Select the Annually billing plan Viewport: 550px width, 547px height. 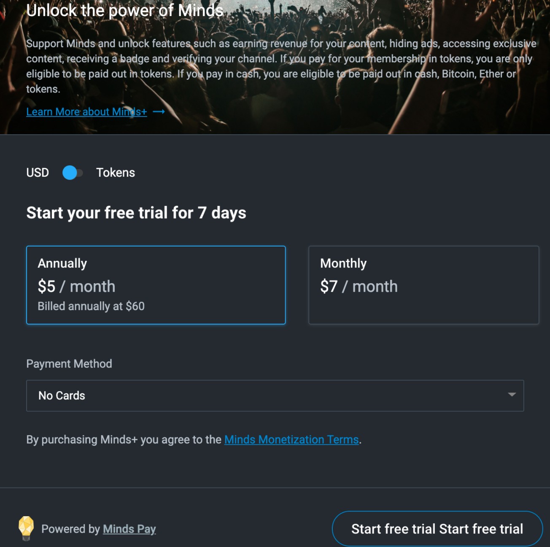pyautogui.click(x=156, y=285)
